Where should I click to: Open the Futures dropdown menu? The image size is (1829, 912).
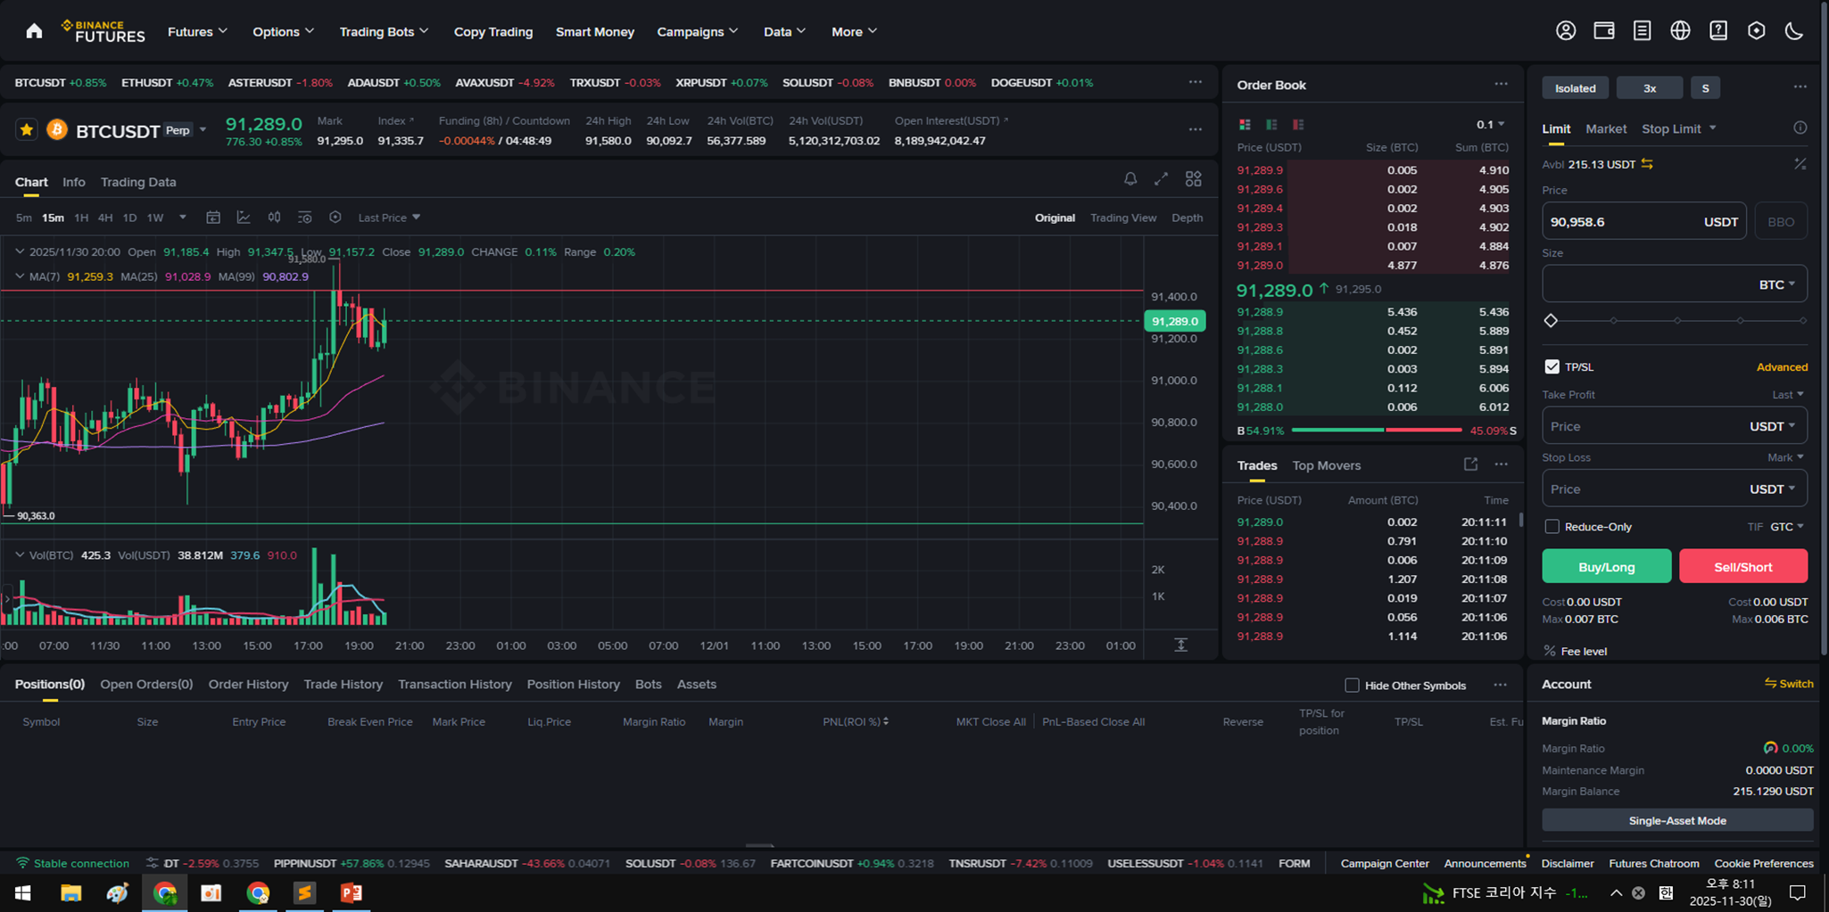(198, 31)
